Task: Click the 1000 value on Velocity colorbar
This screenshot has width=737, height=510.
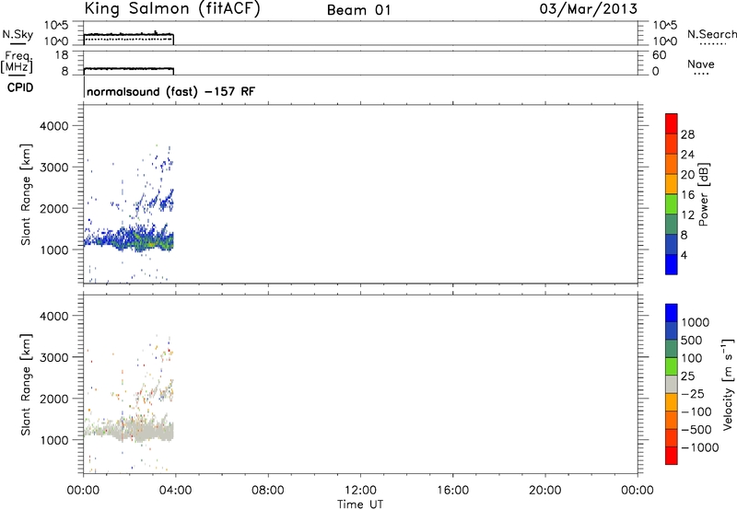Action: 695,322
